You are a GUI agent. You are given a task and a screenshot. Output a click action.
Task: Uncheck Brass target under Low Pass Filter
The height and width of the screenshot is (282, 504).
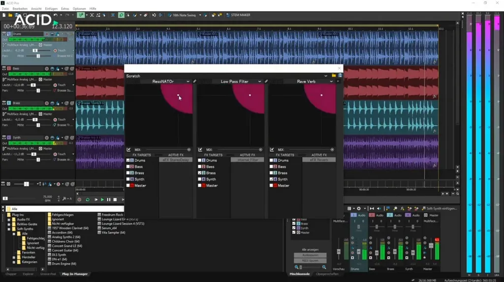200,173
